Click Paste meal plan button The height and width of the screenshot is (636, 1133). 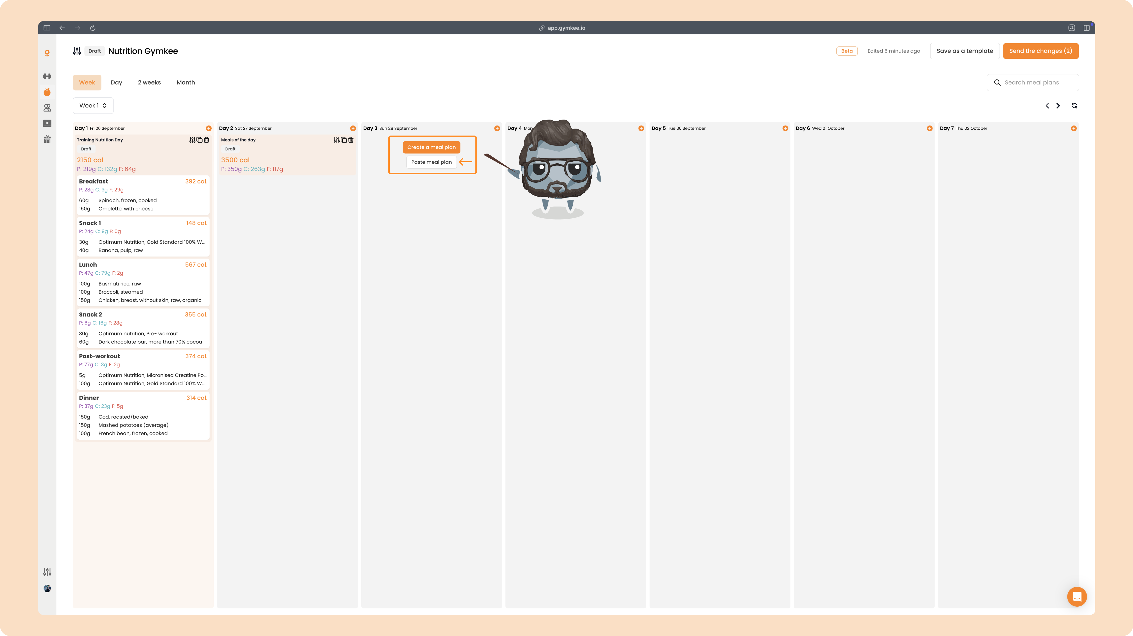pyautogui.click(x=432, y=162)
